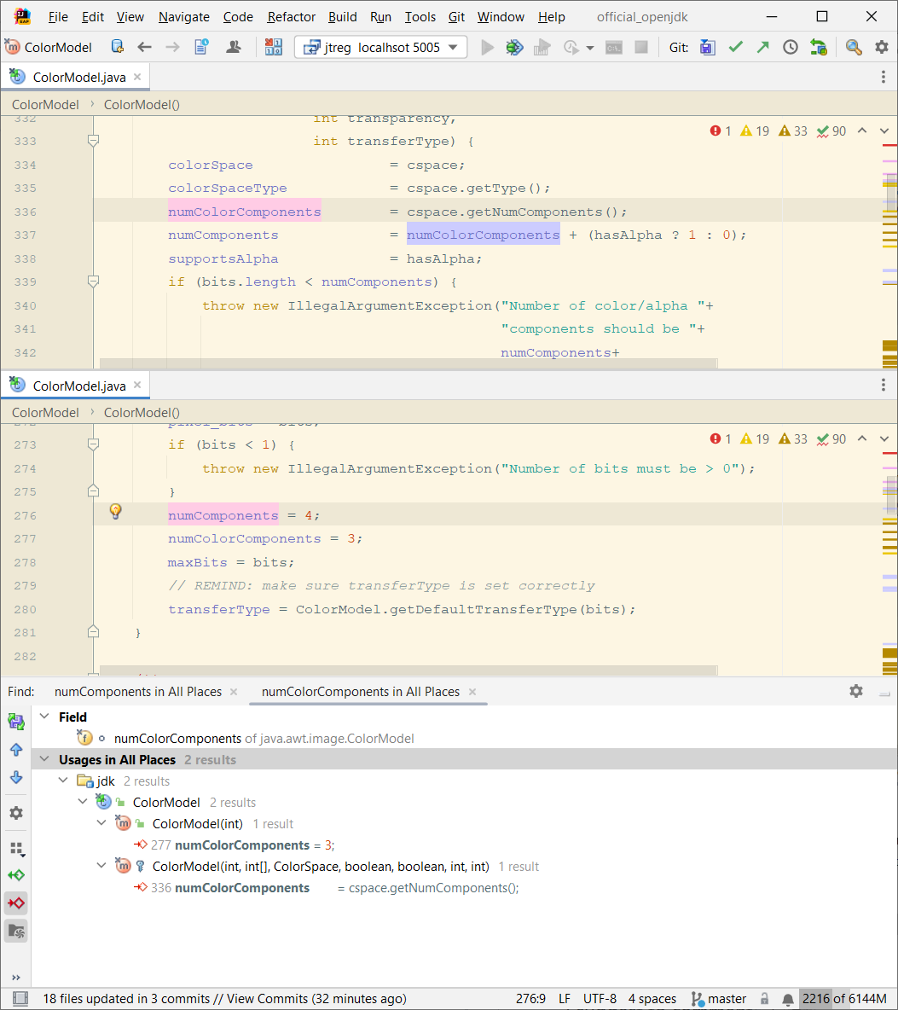This screenshot has width=898, height=1010.
Task: Collapse ColorModel(int, int[], ColorSpace...) node
Action: click(x=101, y=865)
